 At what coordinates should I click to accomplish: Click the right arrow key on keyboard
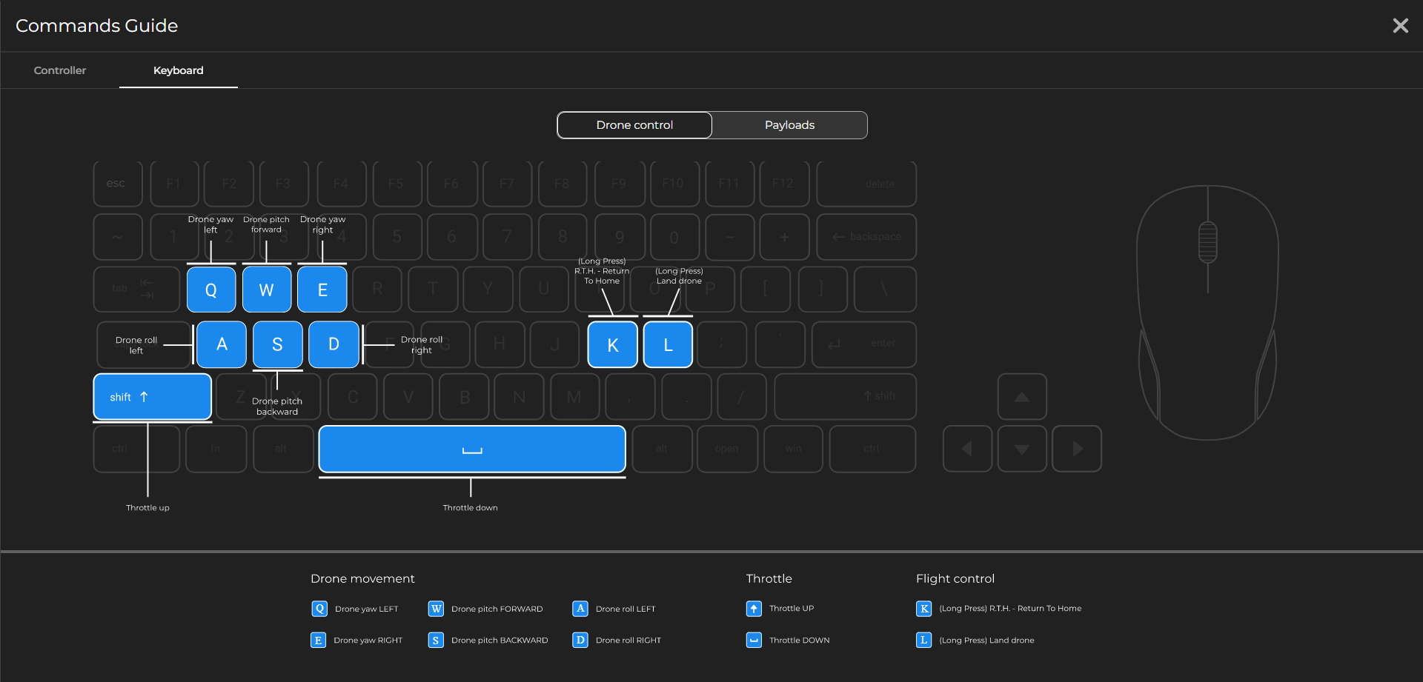pos(1077,449)
